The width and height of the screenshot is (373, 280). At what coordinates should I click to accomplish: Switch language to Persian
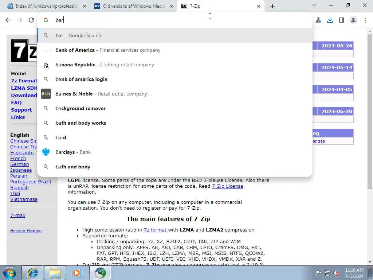click(x=19, y=176)
